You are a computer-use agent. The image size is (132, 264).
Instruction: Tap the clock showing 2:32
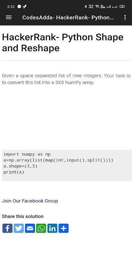11,7
